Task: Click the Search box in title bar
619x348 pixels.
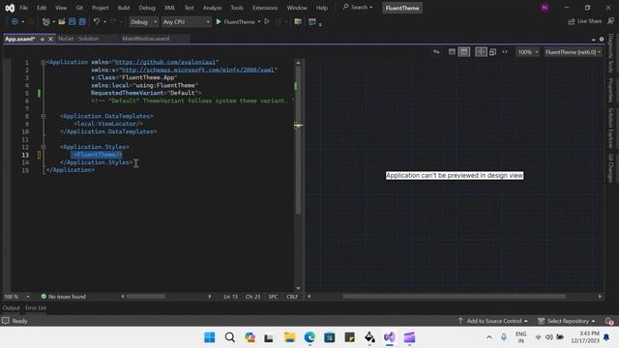Action: click(x=358, y=7)
